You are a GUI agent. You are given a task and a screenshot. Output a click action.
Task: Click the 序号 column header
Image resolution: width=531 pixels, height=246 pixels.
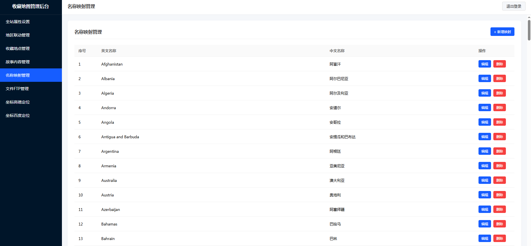pos(82,51)
